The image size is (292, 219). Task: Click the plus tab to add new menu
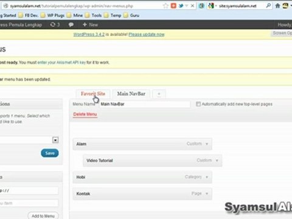(159, 94)
